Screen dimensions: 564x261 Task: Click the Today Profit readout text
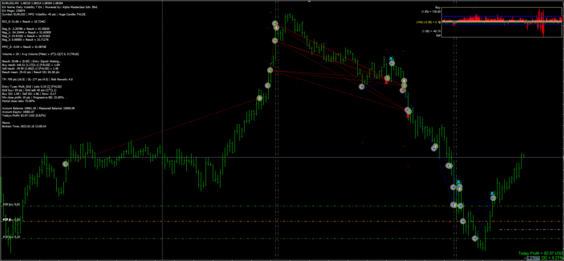(x=540, y=253)
